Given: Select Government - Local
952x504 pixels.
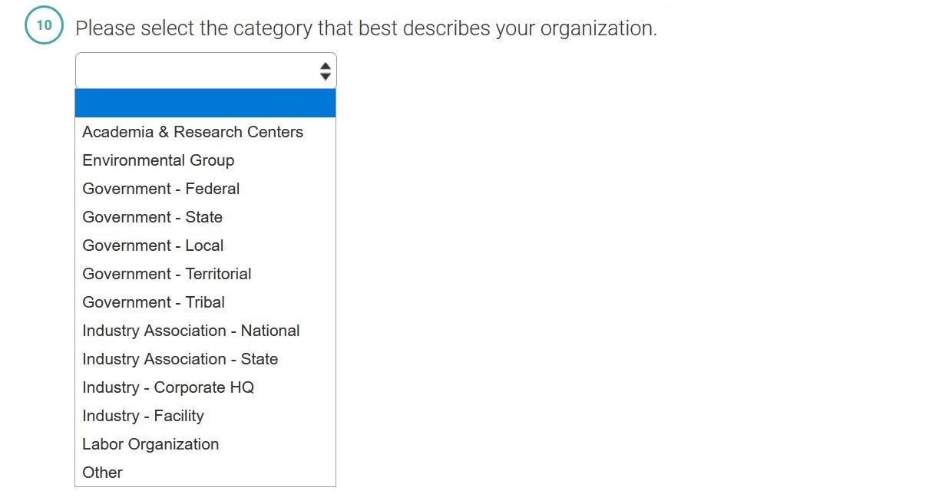Looking at the screenshot, I should tap(154, 245).
